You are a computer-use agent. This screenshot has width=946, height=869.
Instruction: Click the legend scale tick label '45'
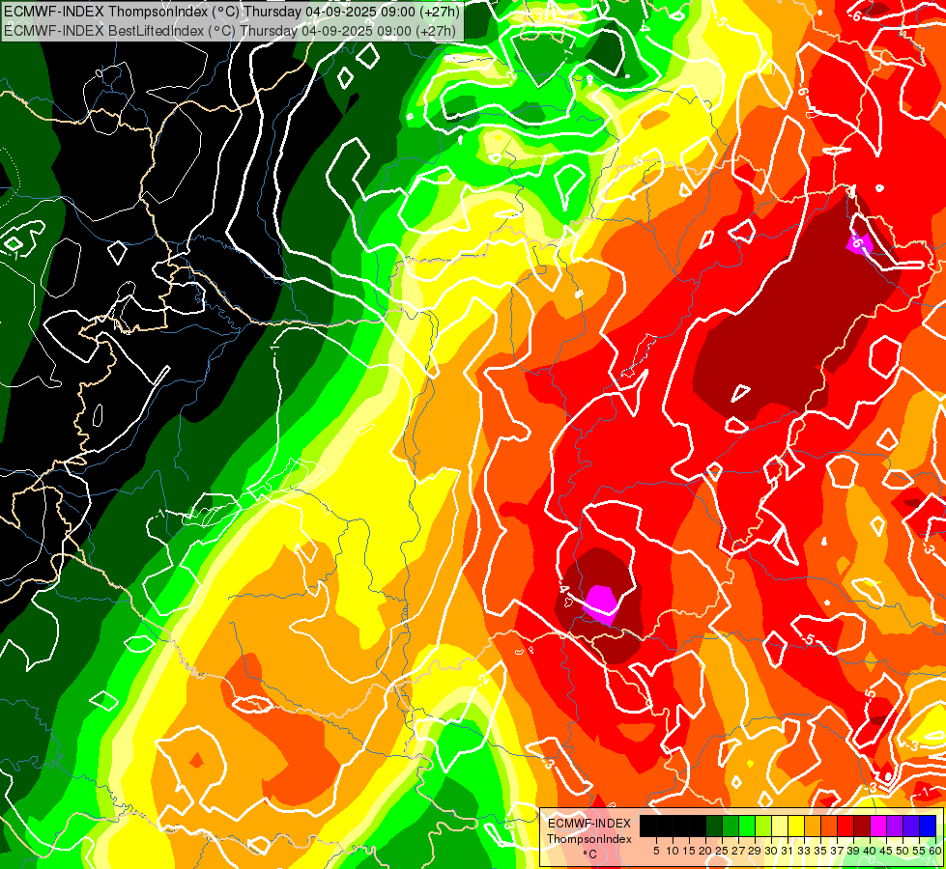[x=886, y=851]
